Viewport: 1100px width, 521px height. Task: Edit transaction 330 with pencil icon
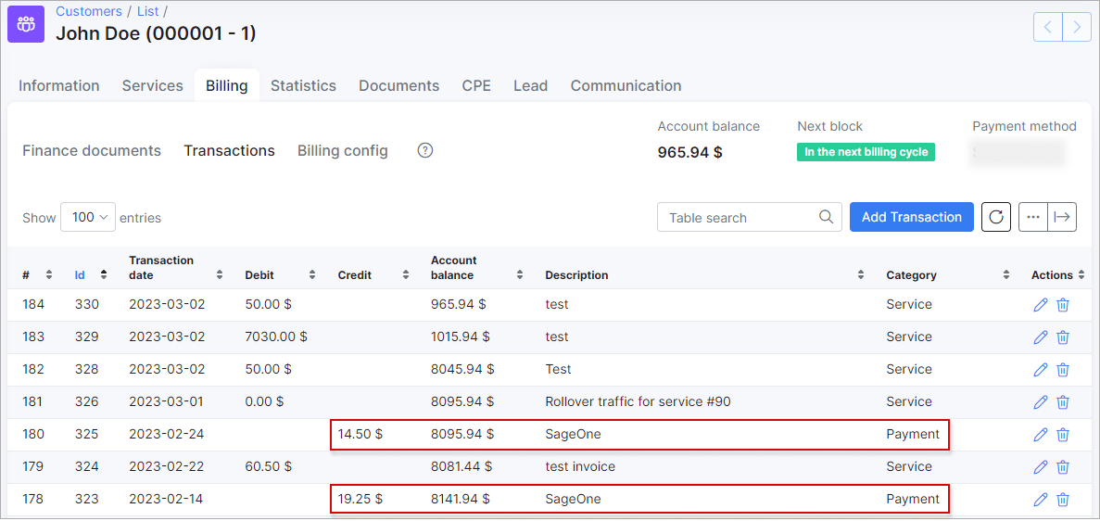pos(1041,305)
